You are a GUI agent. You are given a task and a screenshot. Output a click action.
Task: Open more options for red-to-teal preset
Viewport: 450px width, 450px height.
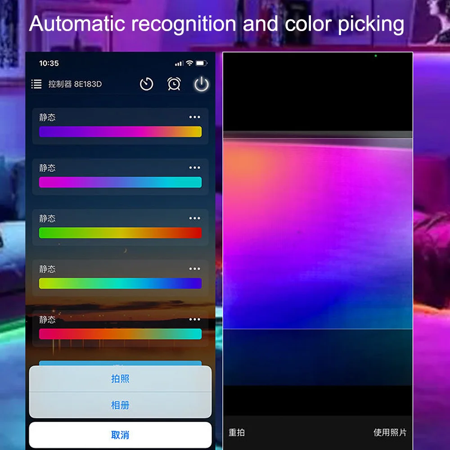point(194,319)
